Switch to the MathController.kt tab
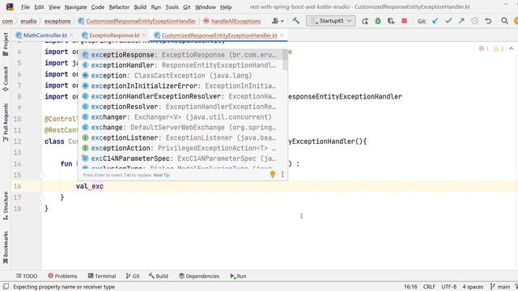 point(45,35)
